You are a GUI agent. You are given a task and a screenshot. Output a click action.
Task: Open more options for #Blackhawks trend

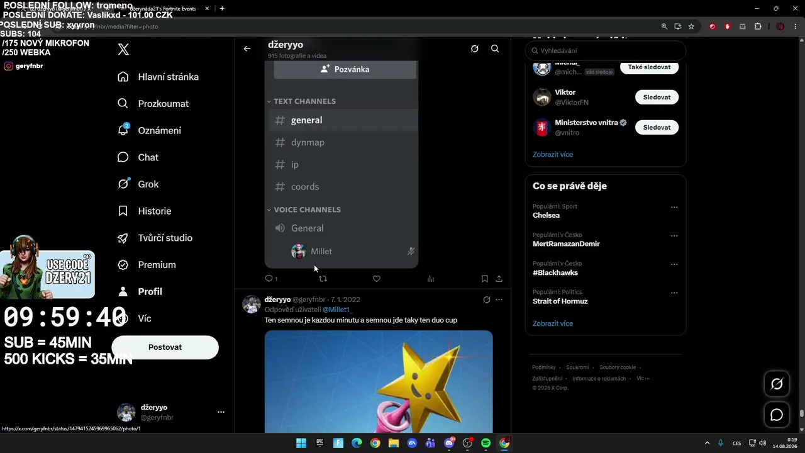tap(674, 264)
